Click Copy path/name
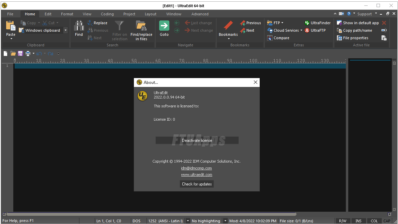The width and height of the screenshot is (398, 224). [x=354, y=30]
